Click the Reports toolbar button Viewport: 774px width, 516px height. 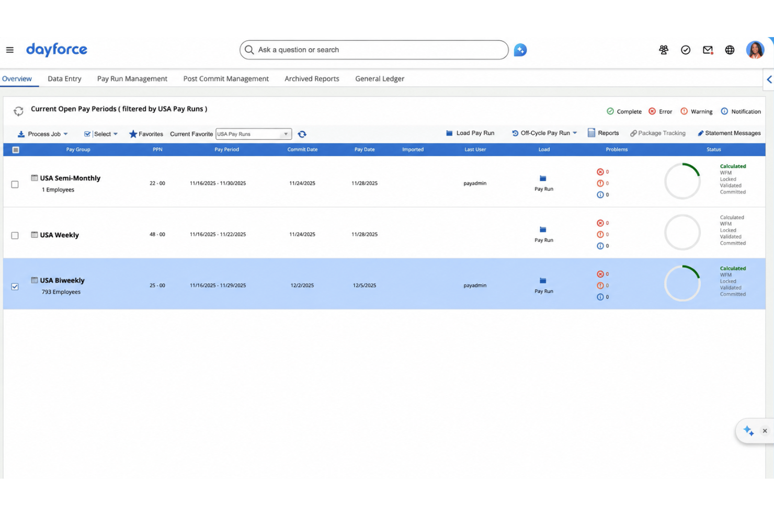[603, 133]
